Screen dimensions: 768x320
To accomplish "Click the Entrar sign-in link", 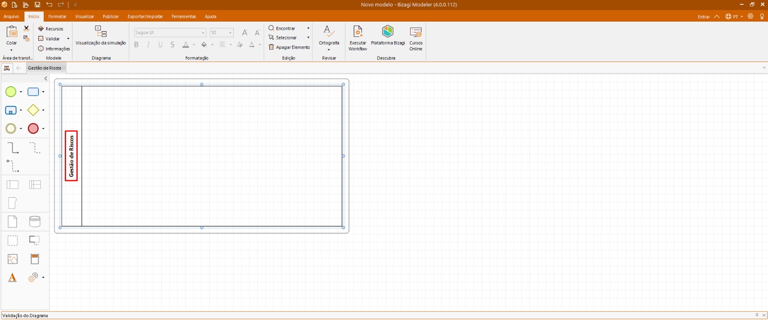I will pos(704,17).
